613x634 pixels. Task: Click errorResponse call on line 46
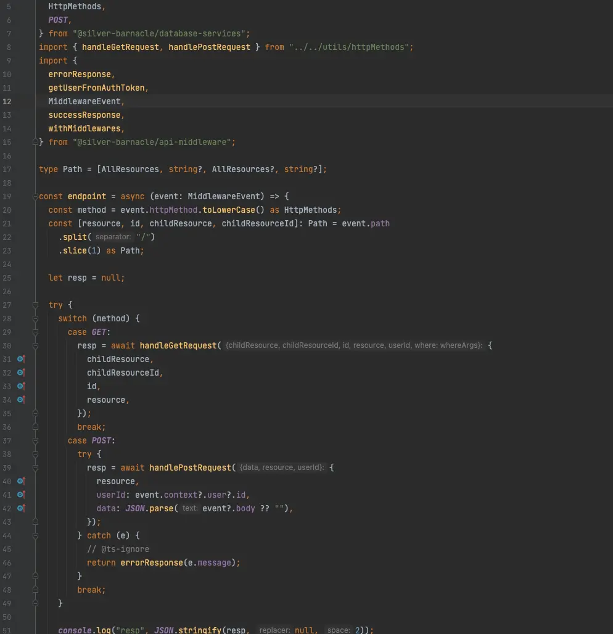coord(152,563)
